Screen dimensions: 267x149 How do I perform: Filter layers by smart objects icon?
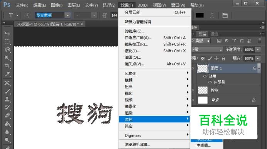pos(249,41)
